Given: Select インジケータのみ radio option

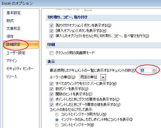Looking at the screenshot, I should (57, 120).
